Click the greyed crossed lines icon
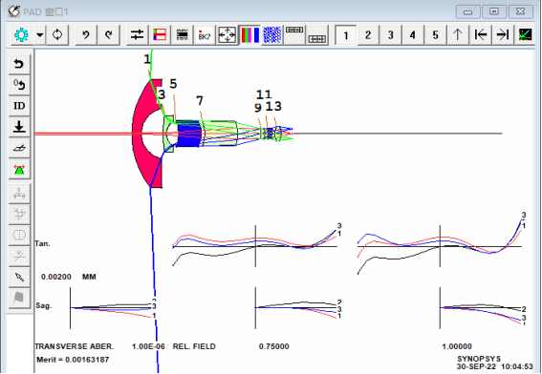The image size is (542, 374). coord(19,256)
